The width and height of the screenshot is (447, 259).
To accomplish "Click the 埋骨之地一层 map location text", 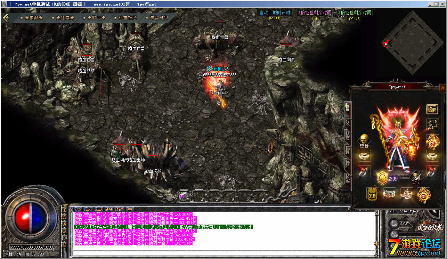I will (17, 254).
